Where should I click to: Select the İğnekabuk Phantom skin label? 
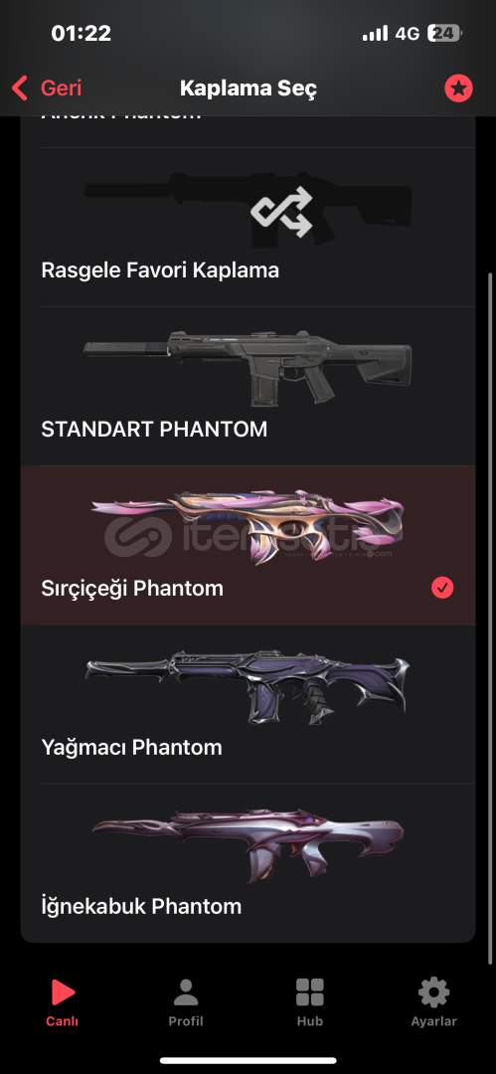pos(141,906)
